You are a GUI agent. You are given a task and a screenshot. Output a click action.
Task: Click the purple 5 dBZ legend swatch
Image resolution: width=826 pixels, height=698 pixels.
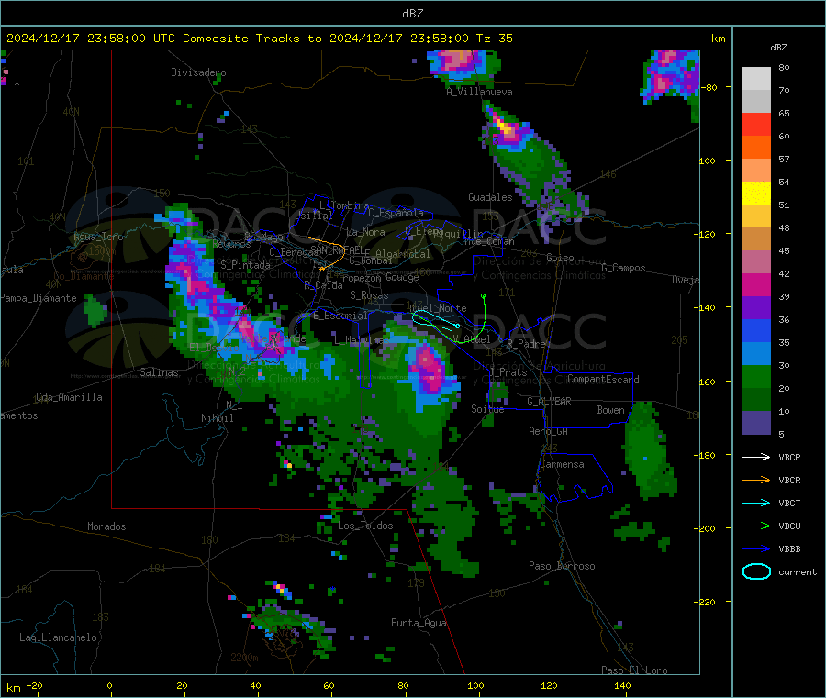pos(756,422)
